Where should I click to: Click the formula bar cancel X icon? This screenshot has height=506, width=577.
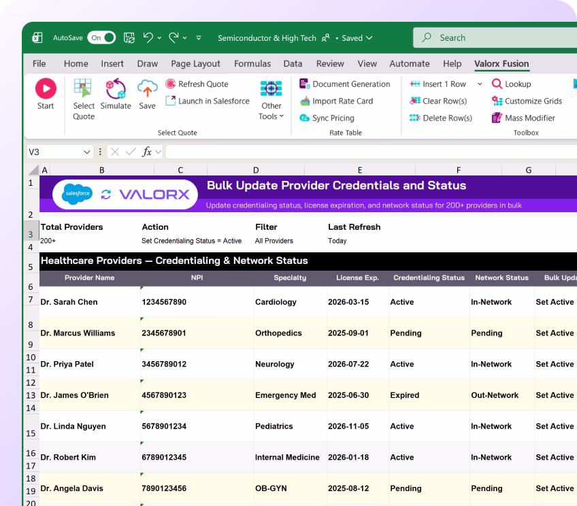tap(115, 152)
